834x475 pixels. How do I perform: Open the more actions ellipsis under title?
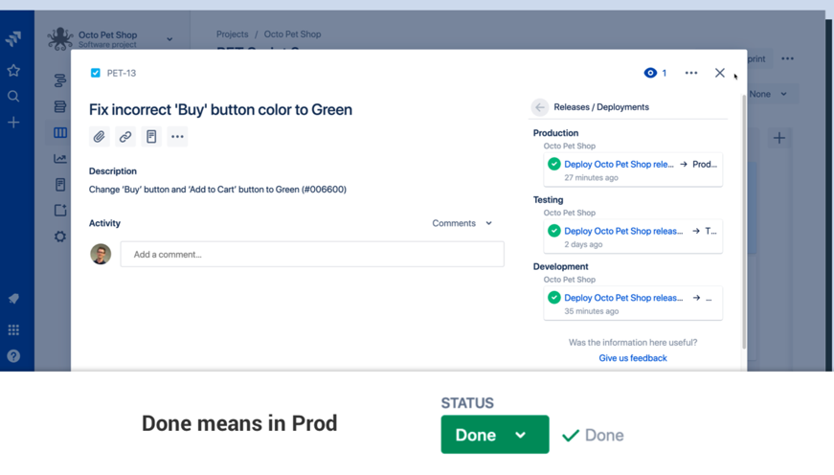tap(177, 137)
